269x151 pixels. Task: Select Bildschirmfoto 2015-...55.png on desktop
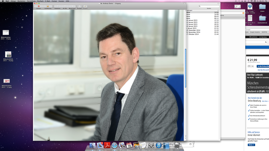(8, 56)
